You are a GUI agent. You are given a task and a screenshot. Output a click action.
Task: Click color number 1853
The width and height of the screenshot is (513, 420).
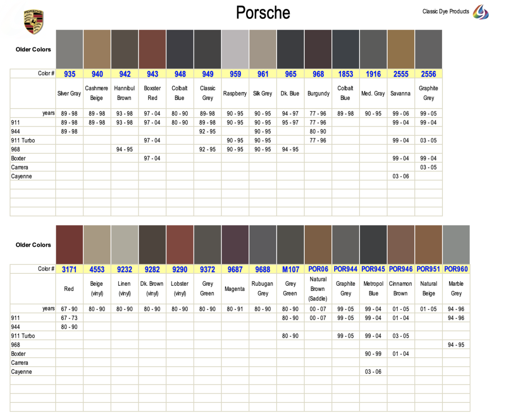(346, 74)
